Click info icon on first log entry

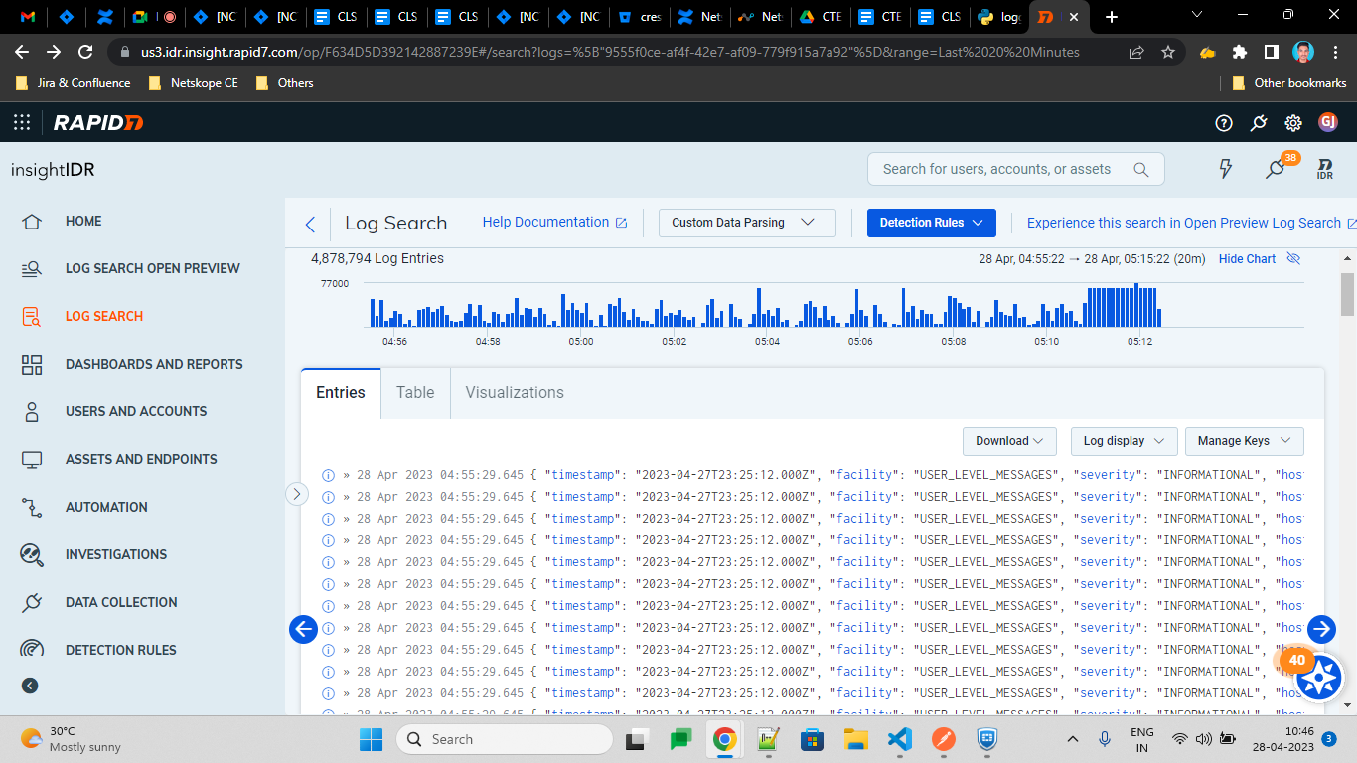(328, 475)
